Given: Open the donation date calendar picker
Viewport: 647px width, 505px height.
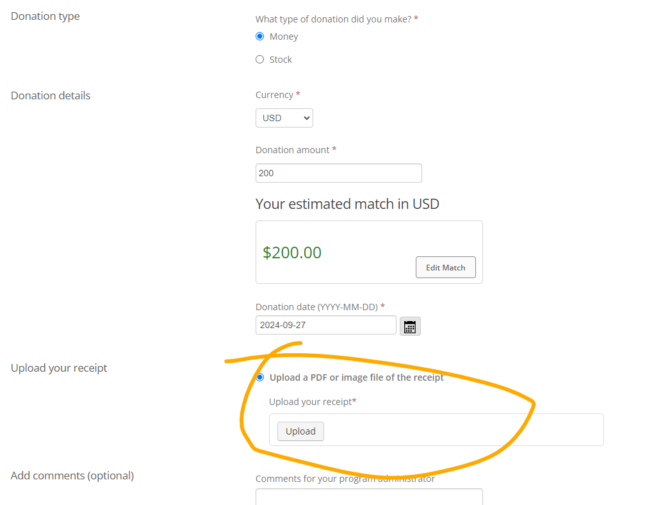Looking at the screenshot, I should [410, 326].
